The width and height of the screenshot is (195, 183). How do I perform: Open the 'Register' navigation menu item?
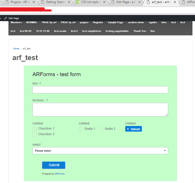click(98, 22)
